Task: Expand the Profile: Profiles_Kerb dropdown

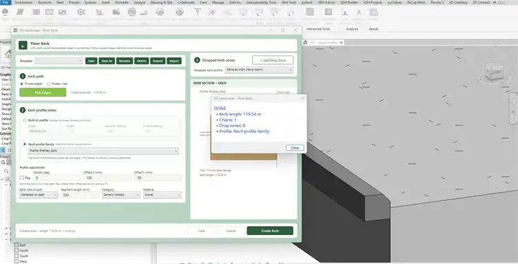Action: (103, 151)
